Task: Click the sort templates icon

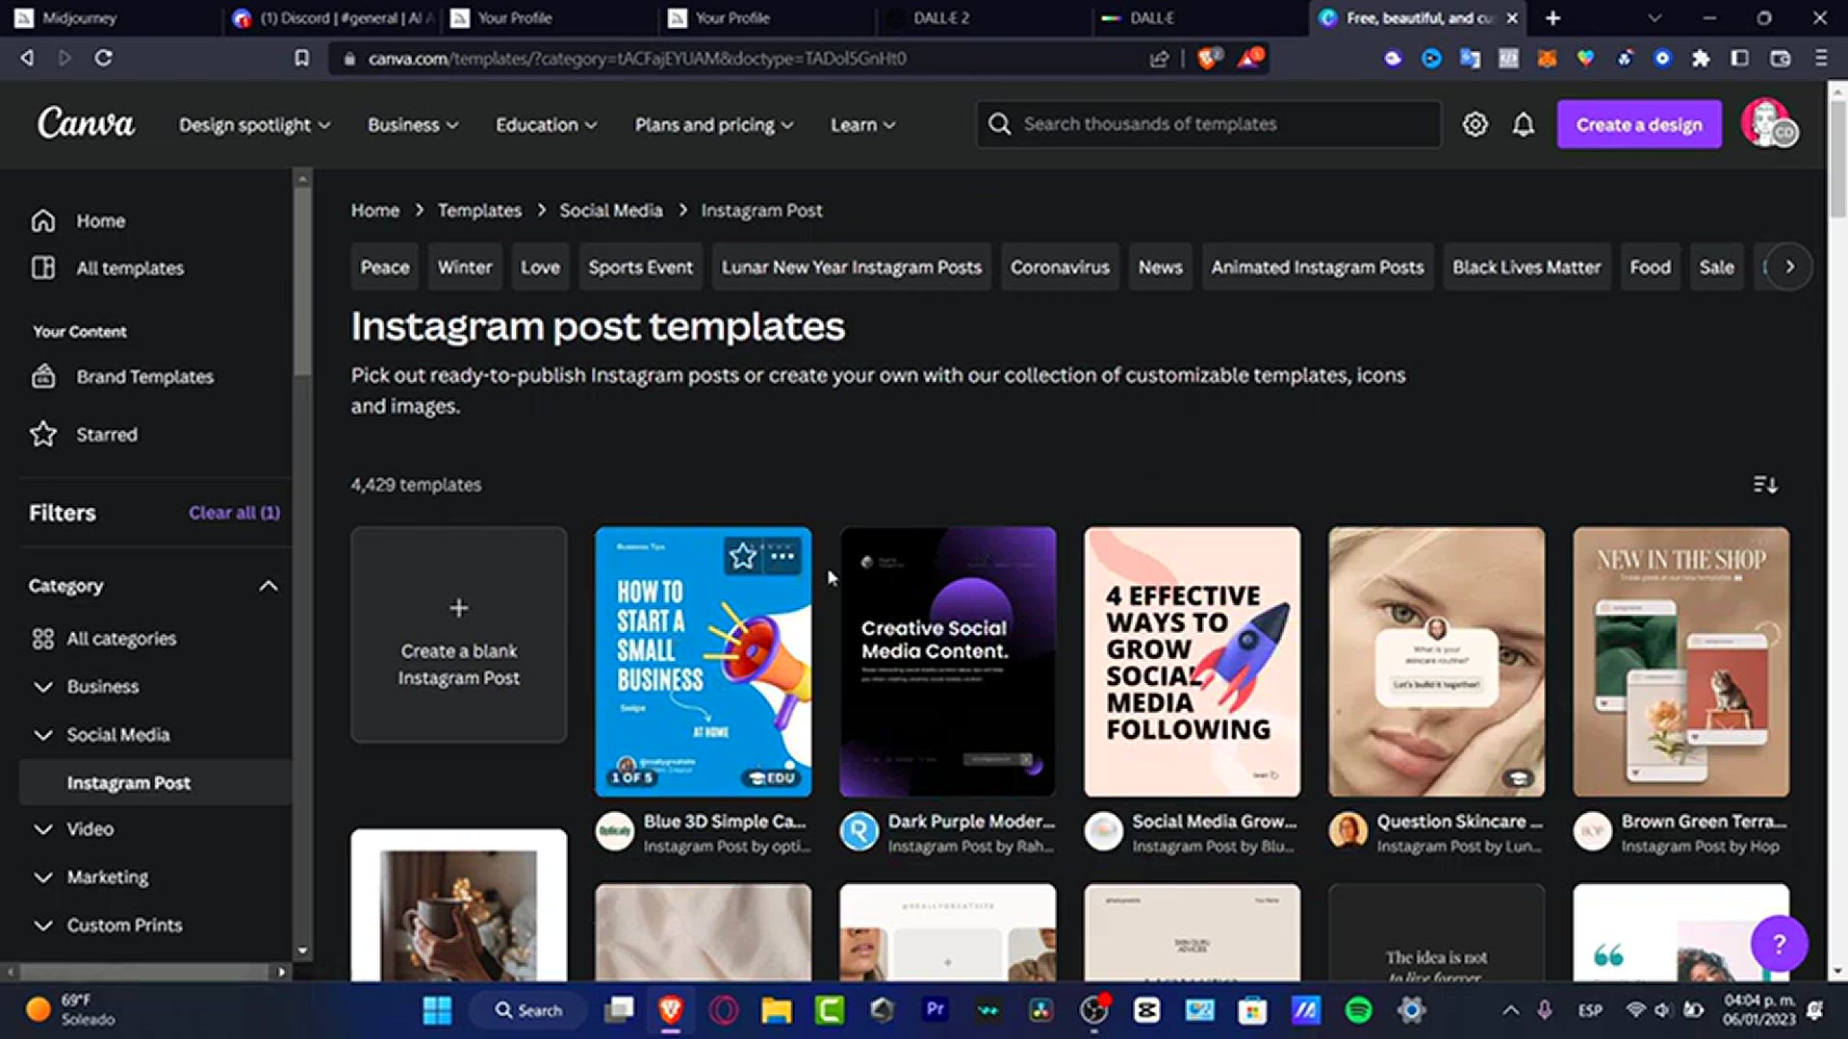Action: (x=1764, y=485)
